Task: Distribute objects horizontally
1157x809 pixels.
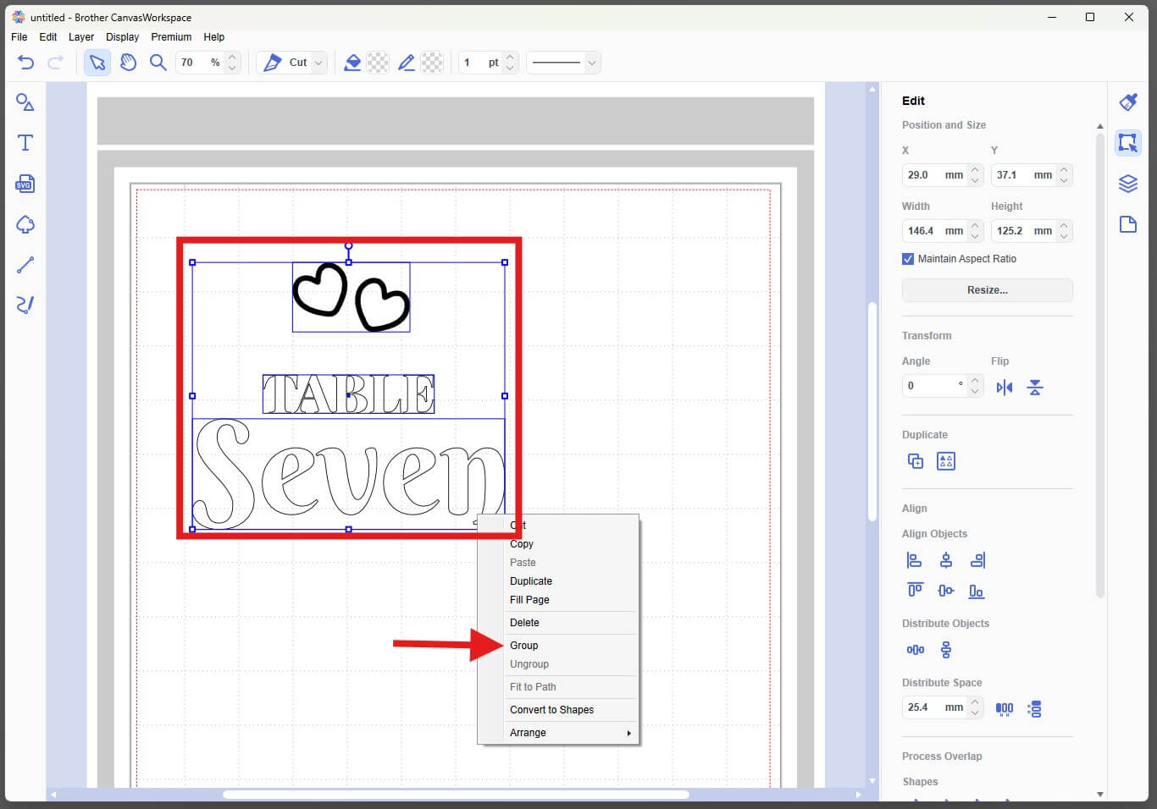Action: (x=916, y=650)
